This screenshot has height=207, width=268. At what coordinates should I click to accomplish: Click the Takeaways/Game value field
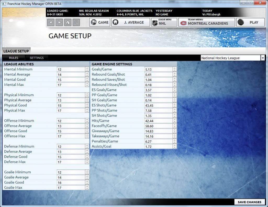[158, 136]
